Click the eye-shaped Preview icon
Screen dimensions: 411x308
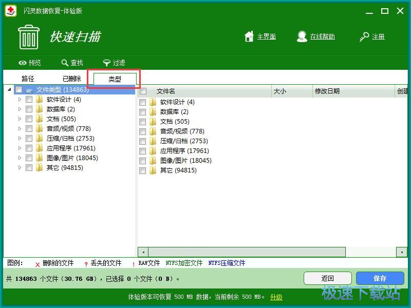coord(23,63)
